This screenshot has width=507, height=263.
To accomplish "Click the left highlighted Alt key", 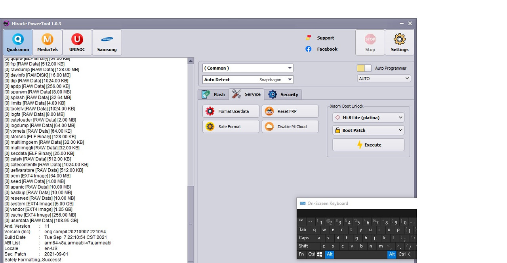I will [x=330, y=254].
